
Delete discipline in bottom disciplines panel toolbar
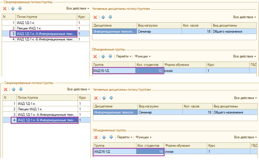(96, 98)
